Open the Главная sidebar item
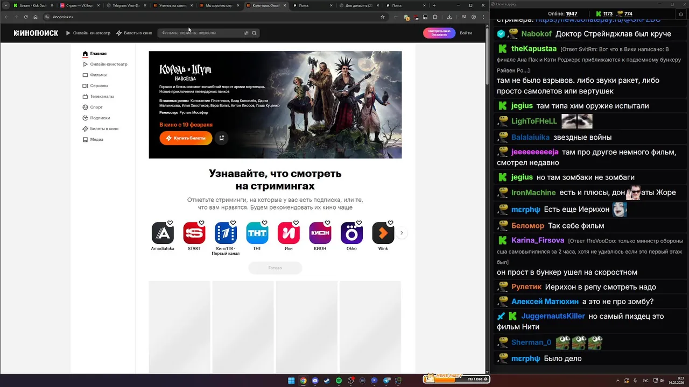 point(95,54)
